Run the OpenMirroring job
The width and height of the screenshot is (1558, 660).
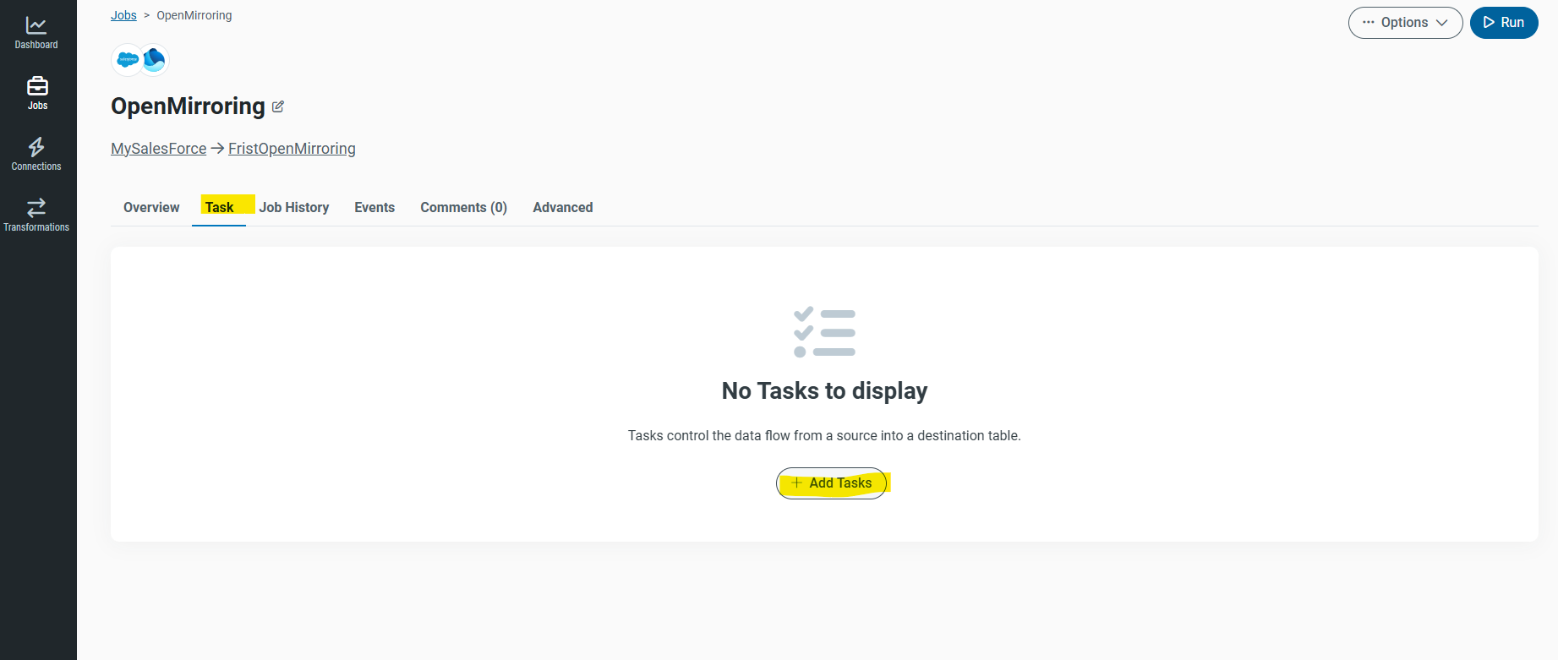(1504, 23)
